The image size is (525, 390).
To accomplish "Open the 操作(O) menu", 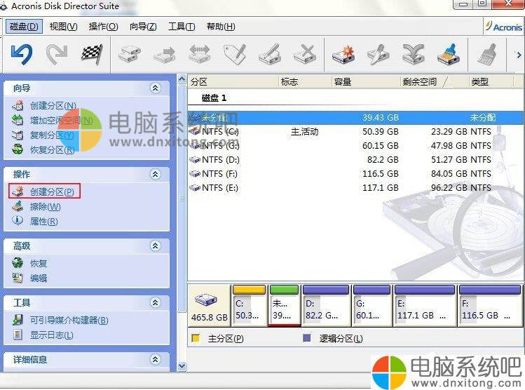I will tap(104, 26).
